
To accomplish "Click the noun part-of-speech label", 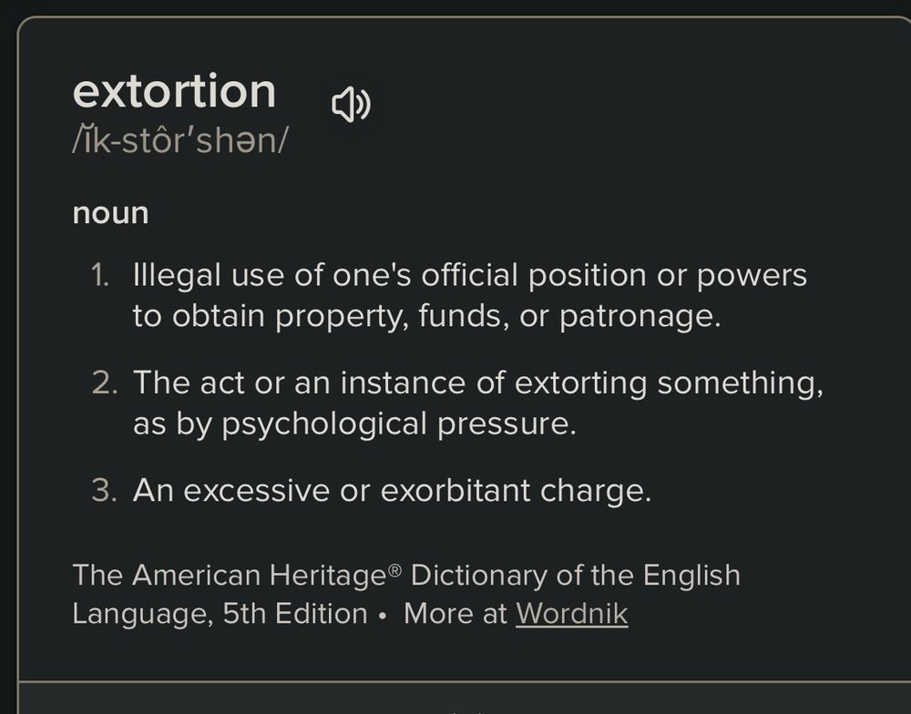I will [109, 212].
